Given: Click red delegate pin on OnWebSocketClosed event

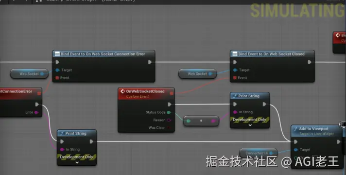Looking at the screenshot, I should coord(172,93).
